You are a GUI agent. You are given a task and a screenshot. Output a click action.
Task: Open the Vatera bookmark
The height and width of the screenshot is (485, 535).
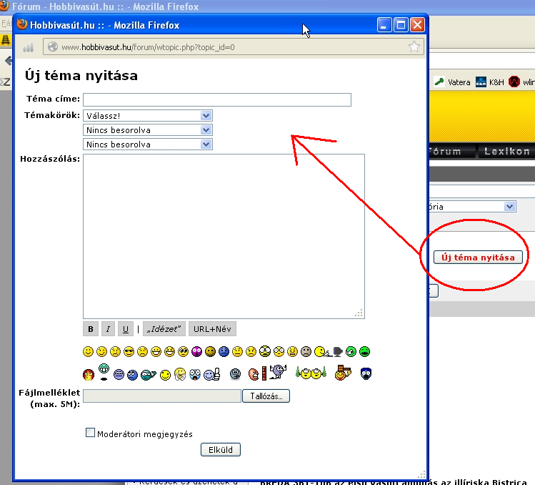[x=453, y=82]
